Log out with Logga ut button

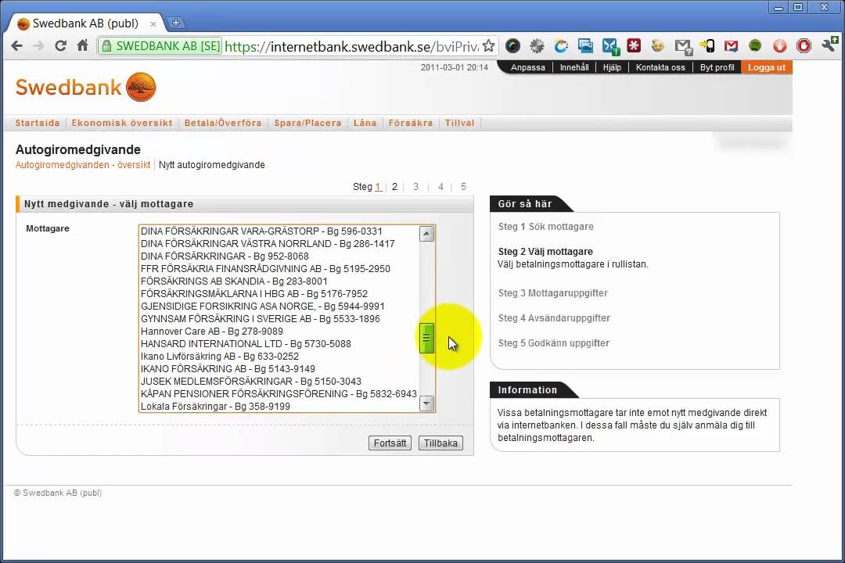click(x=766, y=67)
